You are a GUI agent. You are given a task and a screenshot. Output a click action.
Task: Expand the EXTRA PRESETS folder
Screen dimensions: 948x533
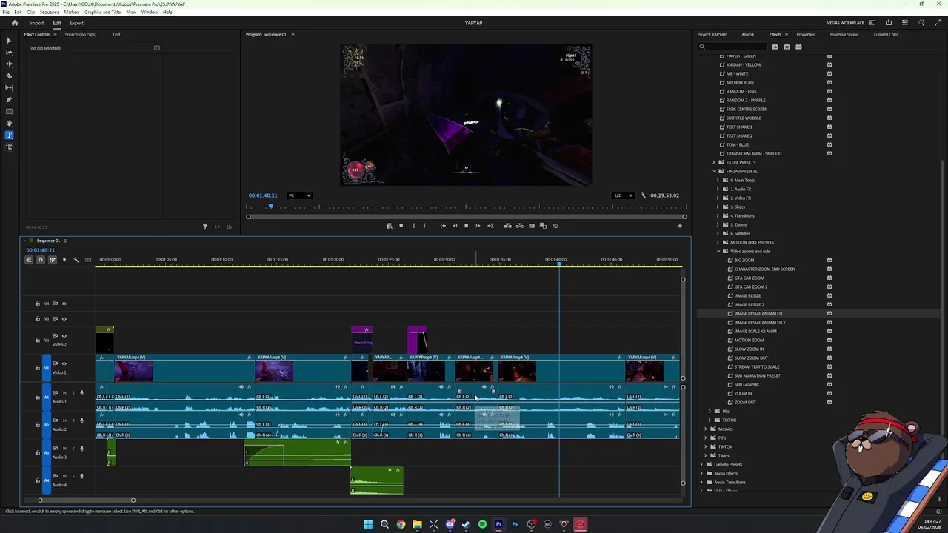tap(714, 162)
